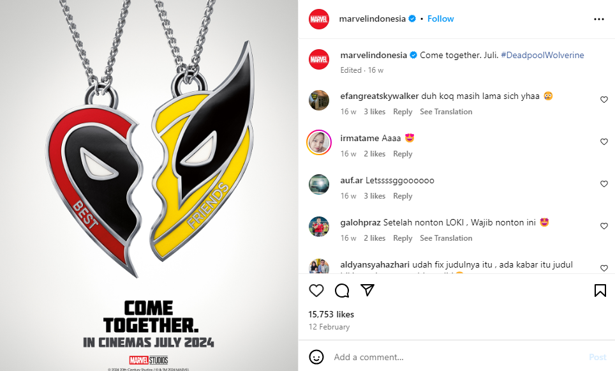Reply to irmatame's comment
Screen dimensions: 615x371
coord(403,154)
